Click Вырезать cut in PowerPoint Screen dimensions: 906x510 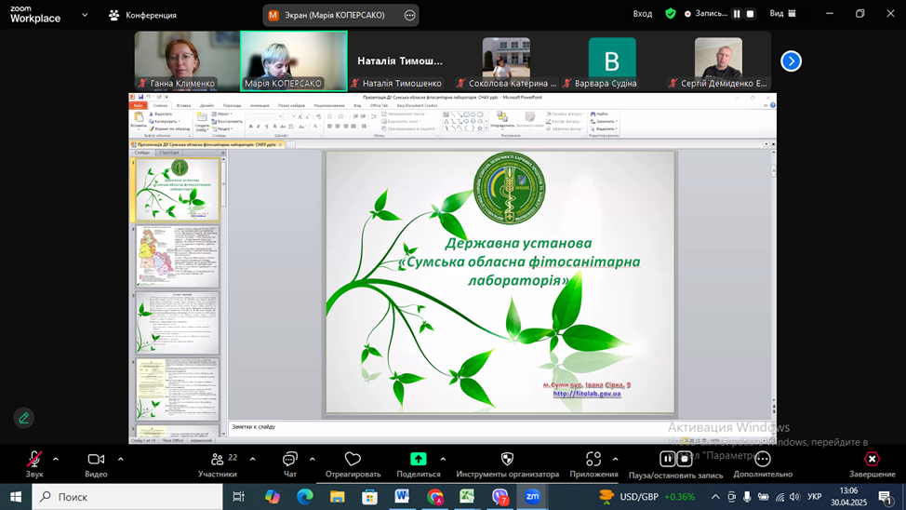pos(161,114)
